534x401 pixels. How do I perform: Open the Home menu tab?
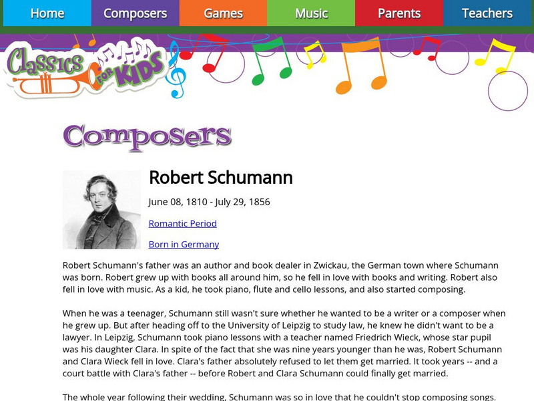pos(47,13)
